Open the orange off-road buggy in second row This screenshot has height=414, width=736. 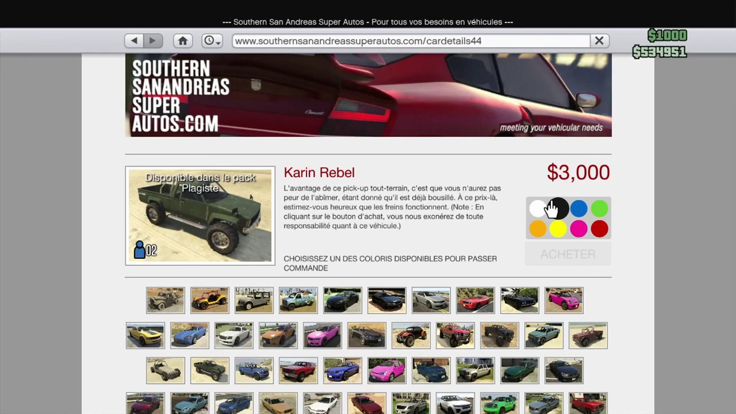click(x=411, y=336)
